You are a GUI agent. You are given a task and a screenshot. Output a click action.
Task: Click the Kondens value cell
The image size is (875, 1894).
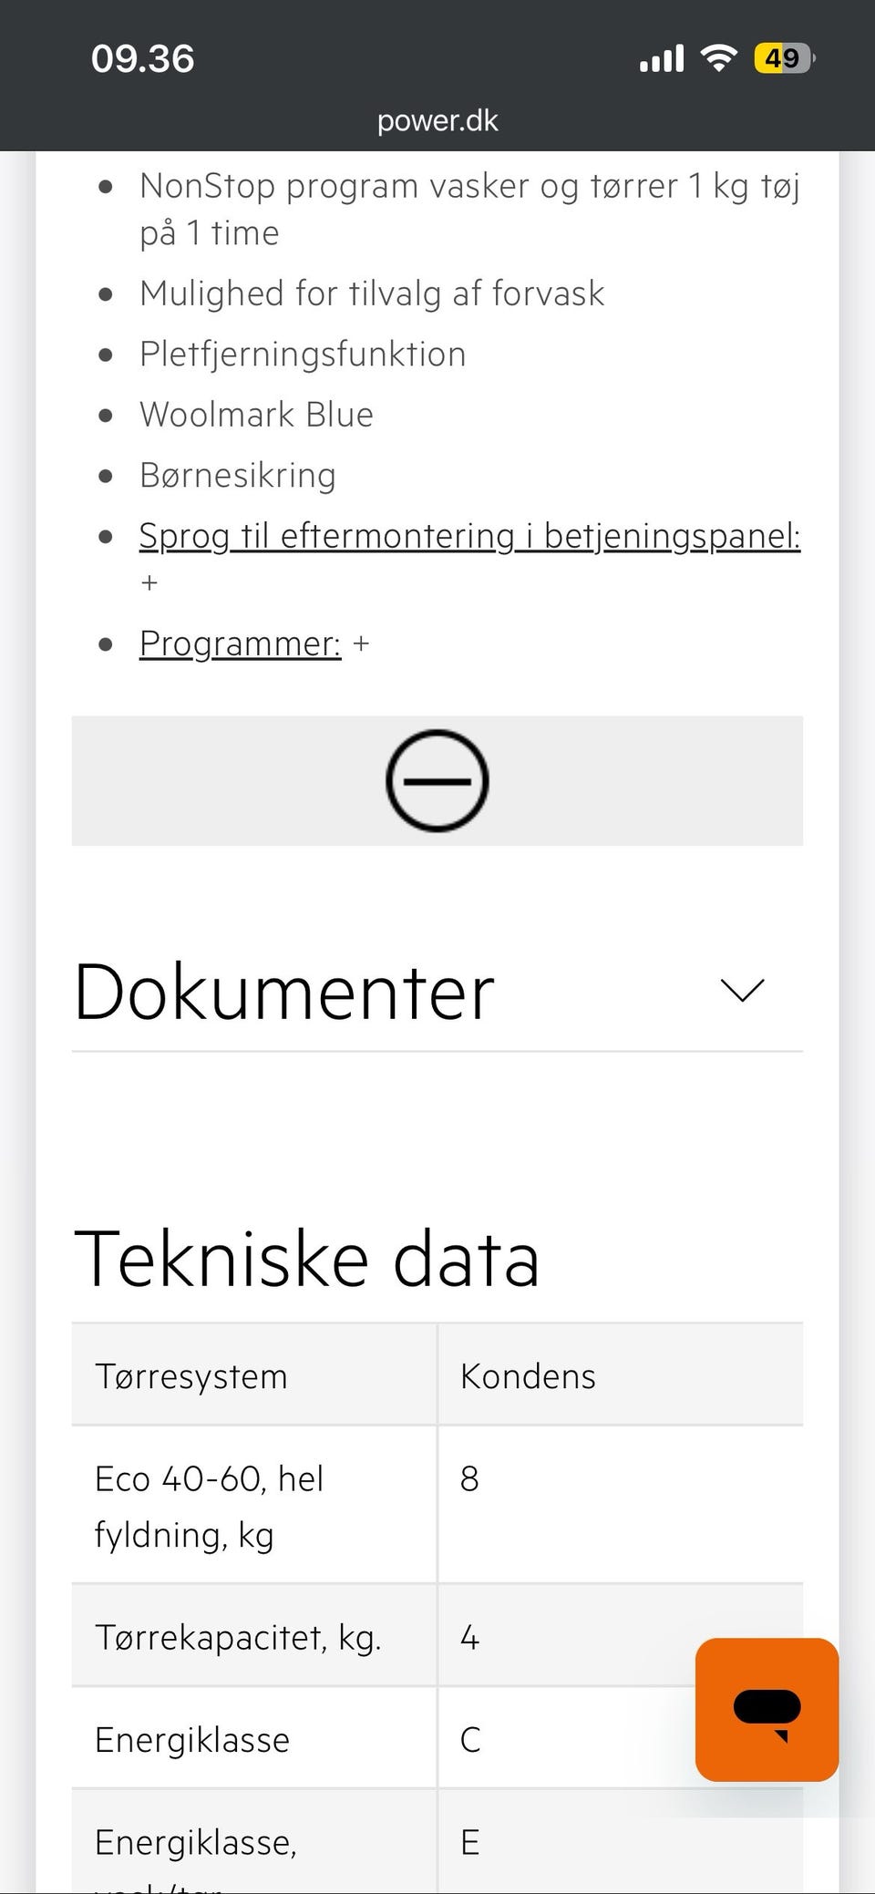(528, 1375)
